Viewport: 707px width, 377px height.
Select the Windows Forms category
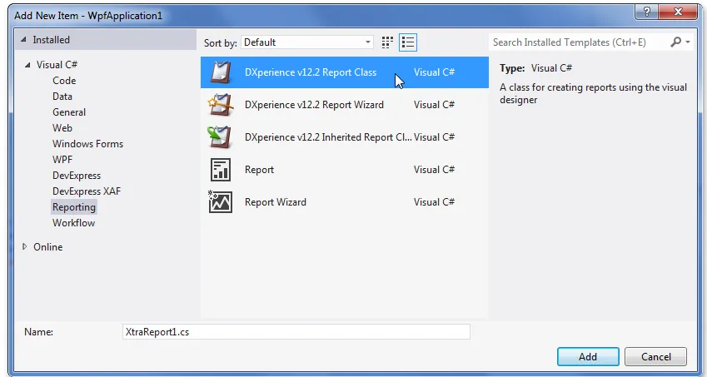(87, 144)
